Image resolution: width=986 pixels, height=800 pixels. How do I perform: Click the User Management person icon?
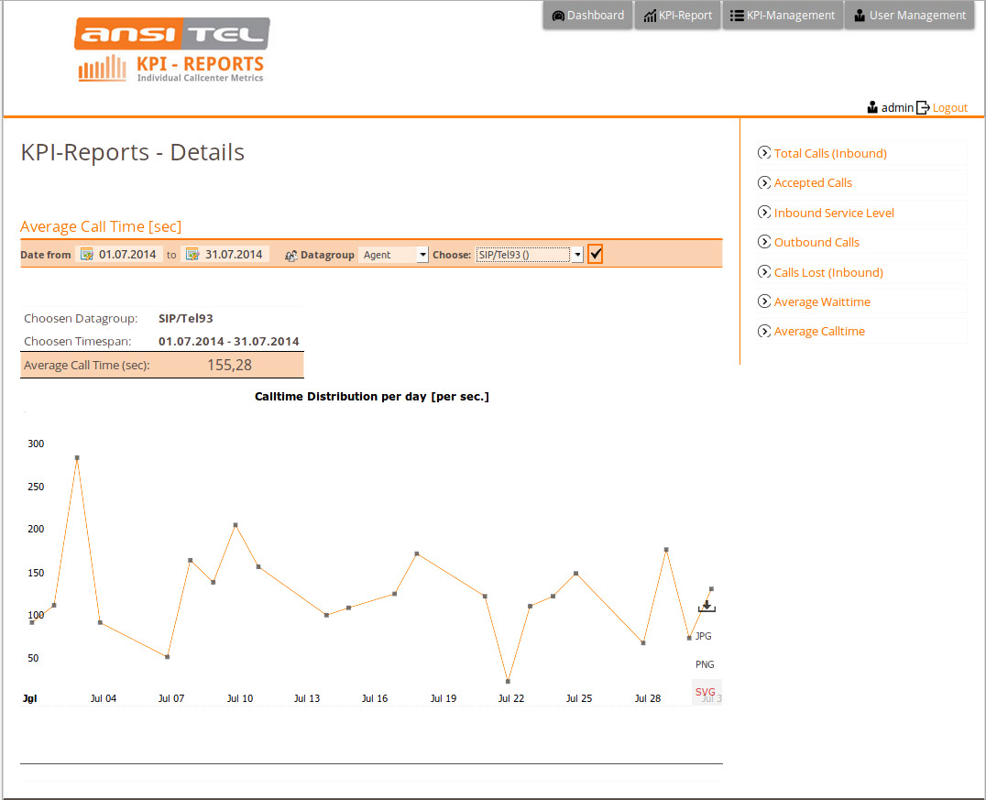point(859,15)
